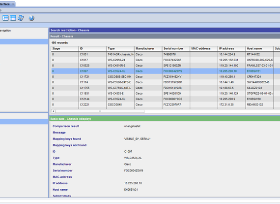Click the list view toolbar icon
280x204 pixels.
(x=5, y=18)
